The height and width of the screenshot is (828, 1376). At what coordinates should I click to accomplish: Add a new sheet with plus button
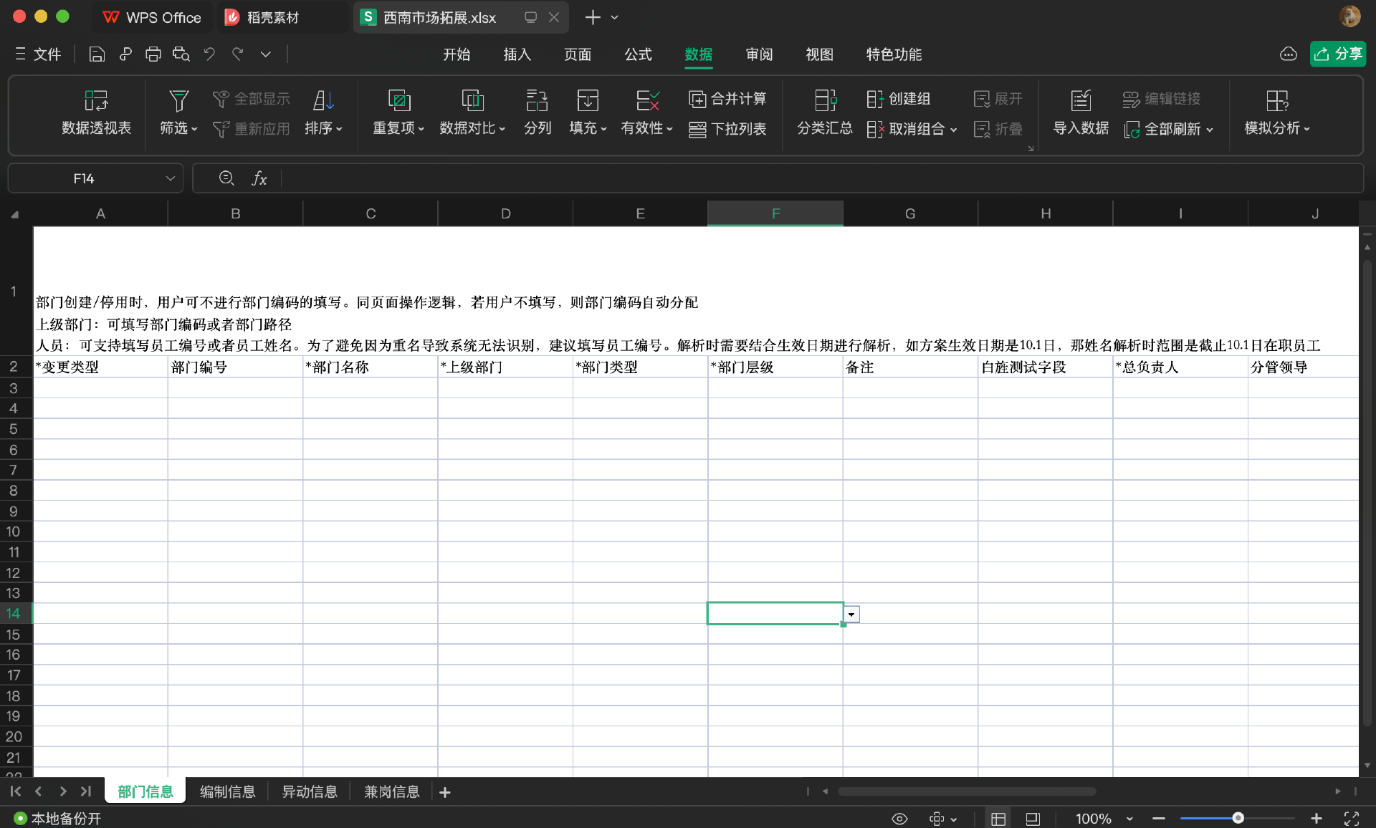pos(445,792)
